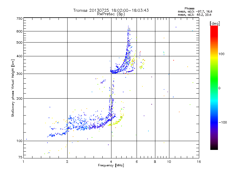Click the y-axis tick label '400'
The height and width of the screenshot is (176, 234).
coord(20,56)
